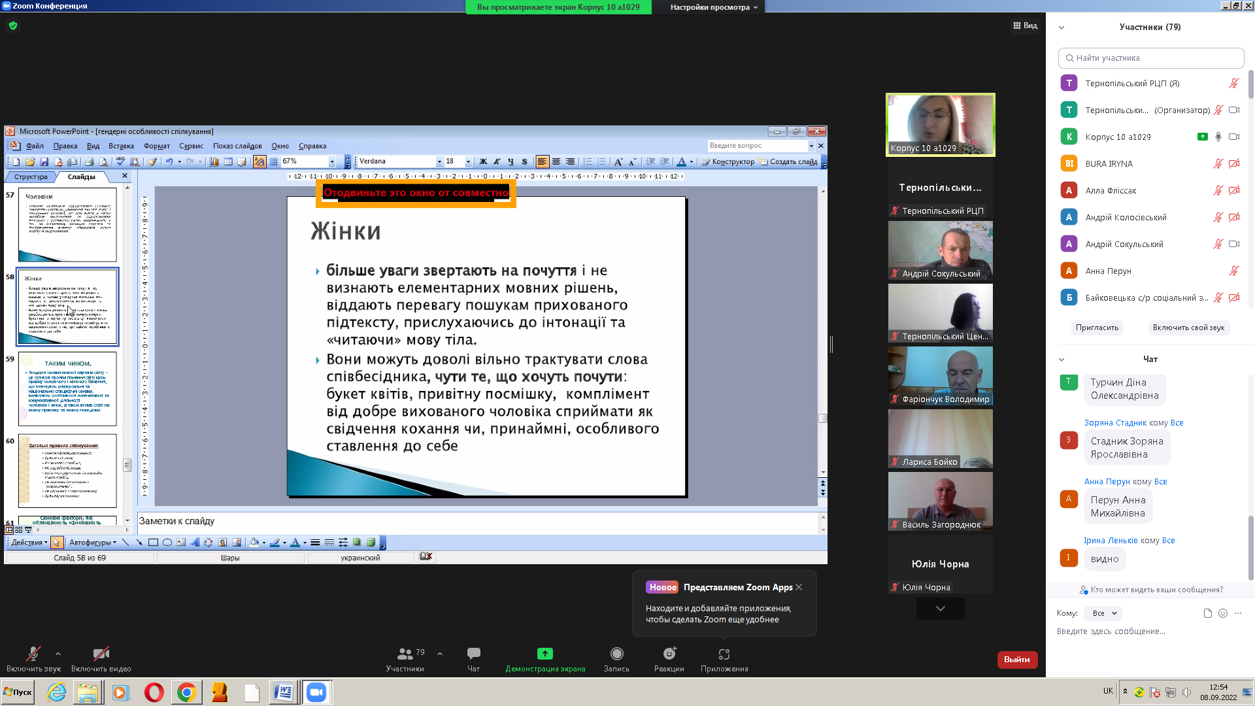The height and width of the screenshot is (706, 1255).
Task: Select the Arrow drawing tool
Action: (x=139, y=542)
